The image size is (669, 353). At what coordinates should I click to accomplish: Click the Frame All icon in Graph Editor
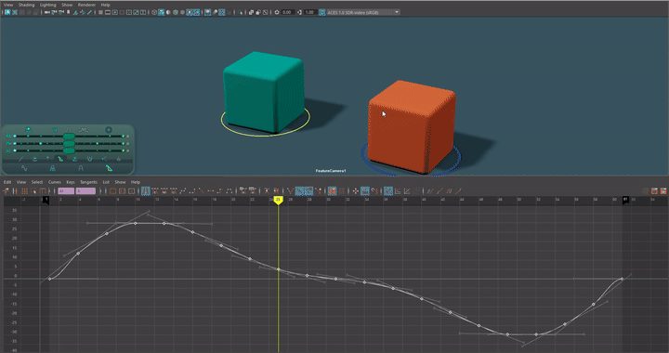tap(112, 191)
